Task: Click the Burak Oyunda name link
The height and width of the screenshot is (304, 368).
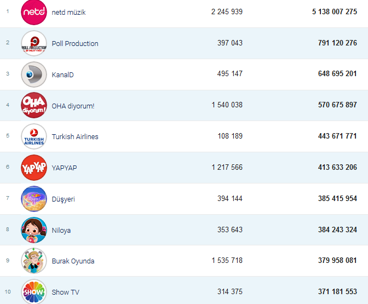Action: 73,261
